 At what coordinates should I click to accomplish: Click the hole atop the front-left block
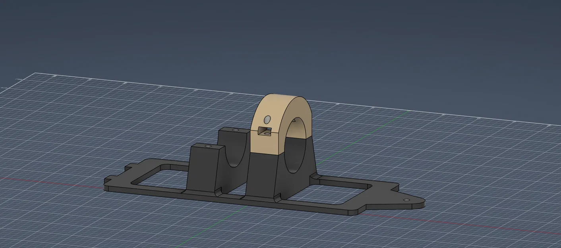point(208,146)
